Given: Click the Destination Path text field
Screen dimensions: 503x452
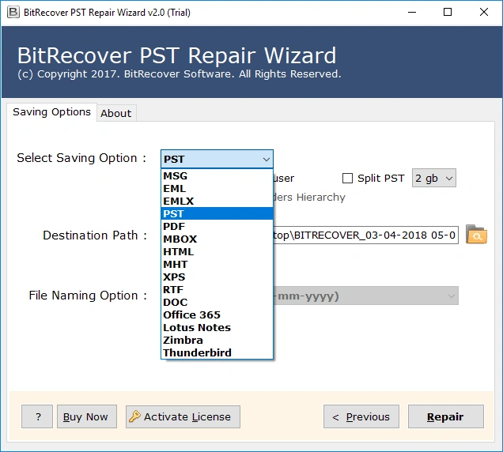Looking at the screenshot, I should coord(365,235).
